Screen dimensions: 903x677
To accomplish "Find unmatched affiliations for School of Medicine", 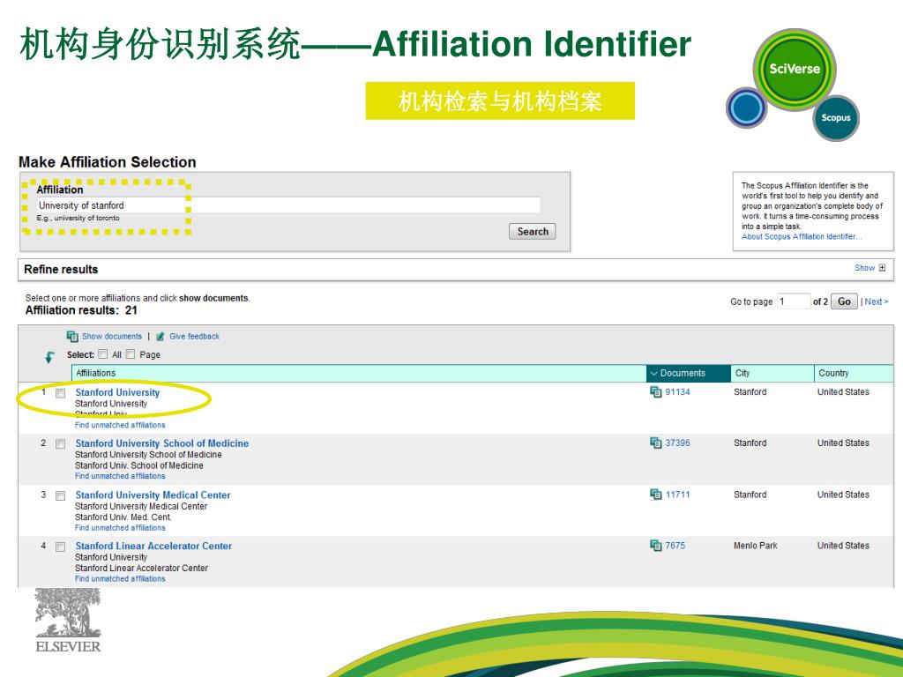I will coord(120,476).
